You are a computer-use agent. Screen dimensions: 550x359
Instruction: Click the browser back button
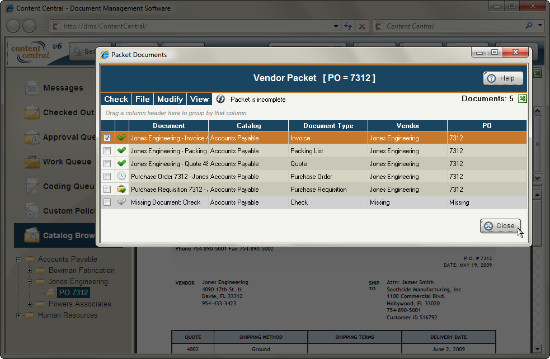(13, 26)
